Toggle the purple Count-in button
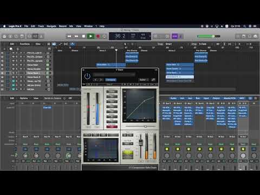This screenshot has width=260, height=195. (174, 36)
